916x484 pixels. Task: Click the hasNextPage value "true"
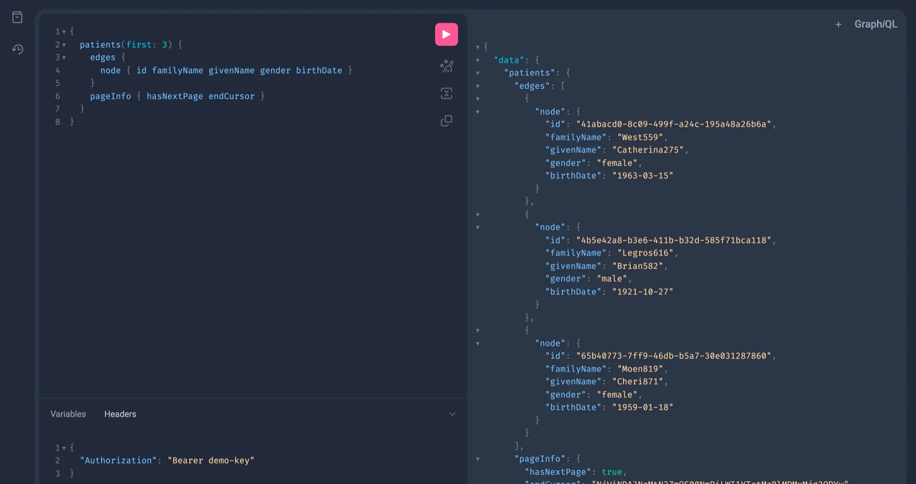(612, 472)
